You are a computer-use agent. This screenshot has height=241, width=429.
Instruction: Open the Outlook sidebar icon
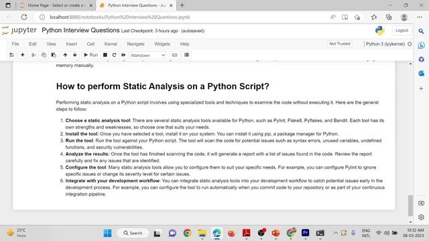tap(421, 73)
